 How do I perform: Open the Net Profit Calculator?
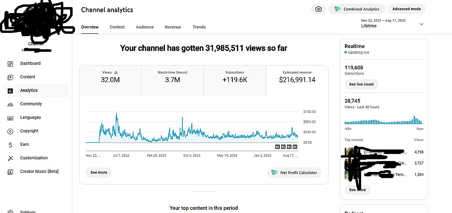(x=294, y=172)
